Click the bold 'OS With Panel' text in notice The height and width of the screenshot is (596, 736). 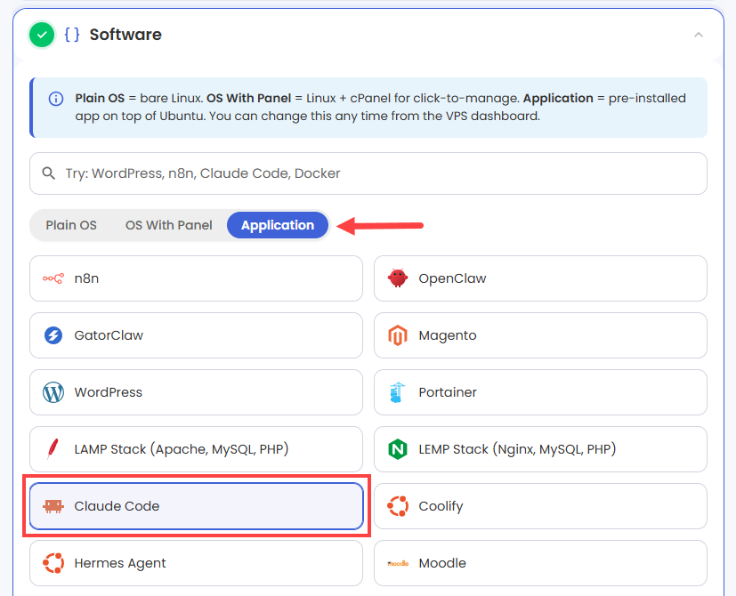[x=249, y=99]
